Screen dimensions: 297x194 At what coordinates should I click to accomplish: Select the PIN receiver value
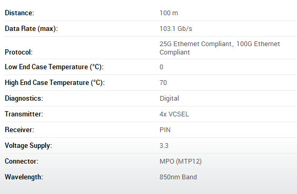(165, 130)
